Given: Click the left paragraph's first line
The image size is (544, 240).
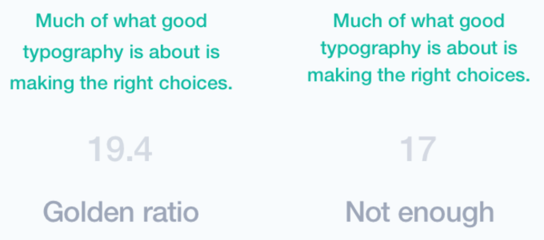Looking at the screenshot, I should 121,22.
